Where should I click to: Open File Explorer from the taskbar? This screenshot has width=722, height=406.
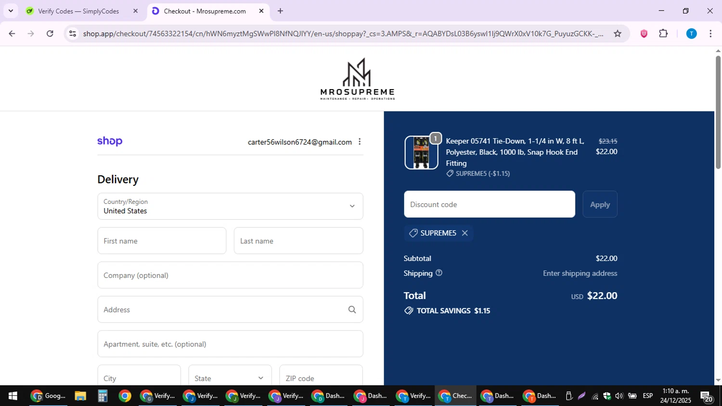click(80, 396)
